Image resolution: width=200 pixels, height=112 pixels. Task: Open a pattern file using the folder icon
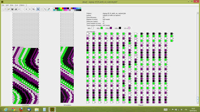point(9,9)
